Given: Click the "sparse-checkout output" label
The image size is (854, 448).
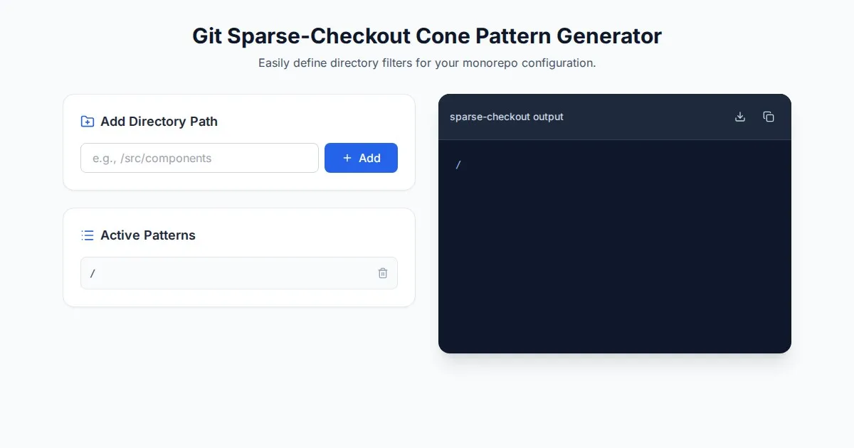Looking at the screenshot, I should point(506,117).
